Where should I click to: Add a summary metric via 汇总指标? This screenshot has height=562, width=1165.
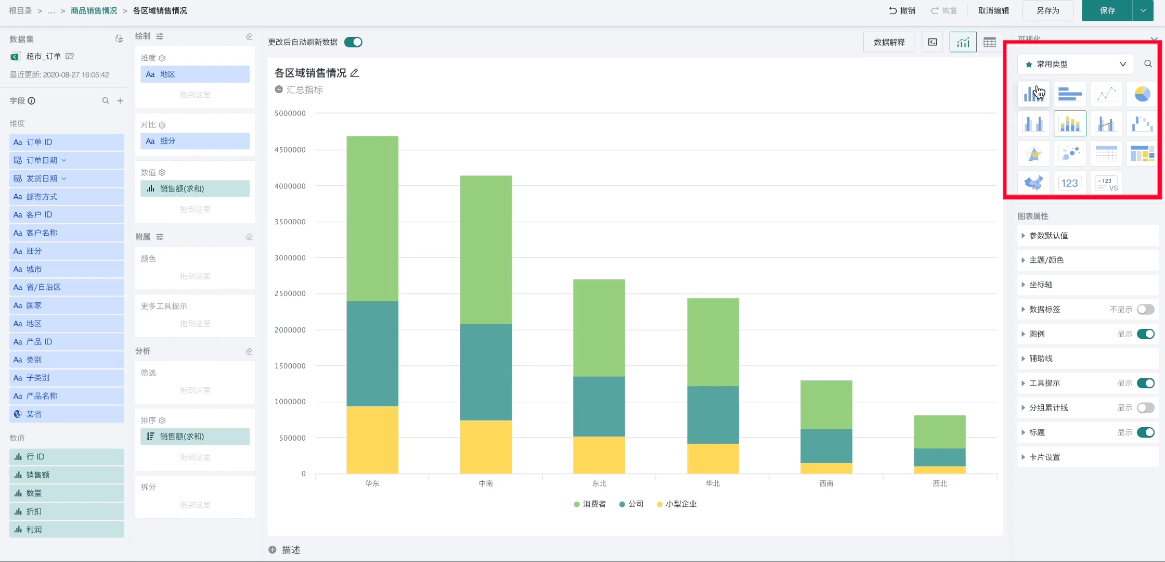(x=299, y=90)
